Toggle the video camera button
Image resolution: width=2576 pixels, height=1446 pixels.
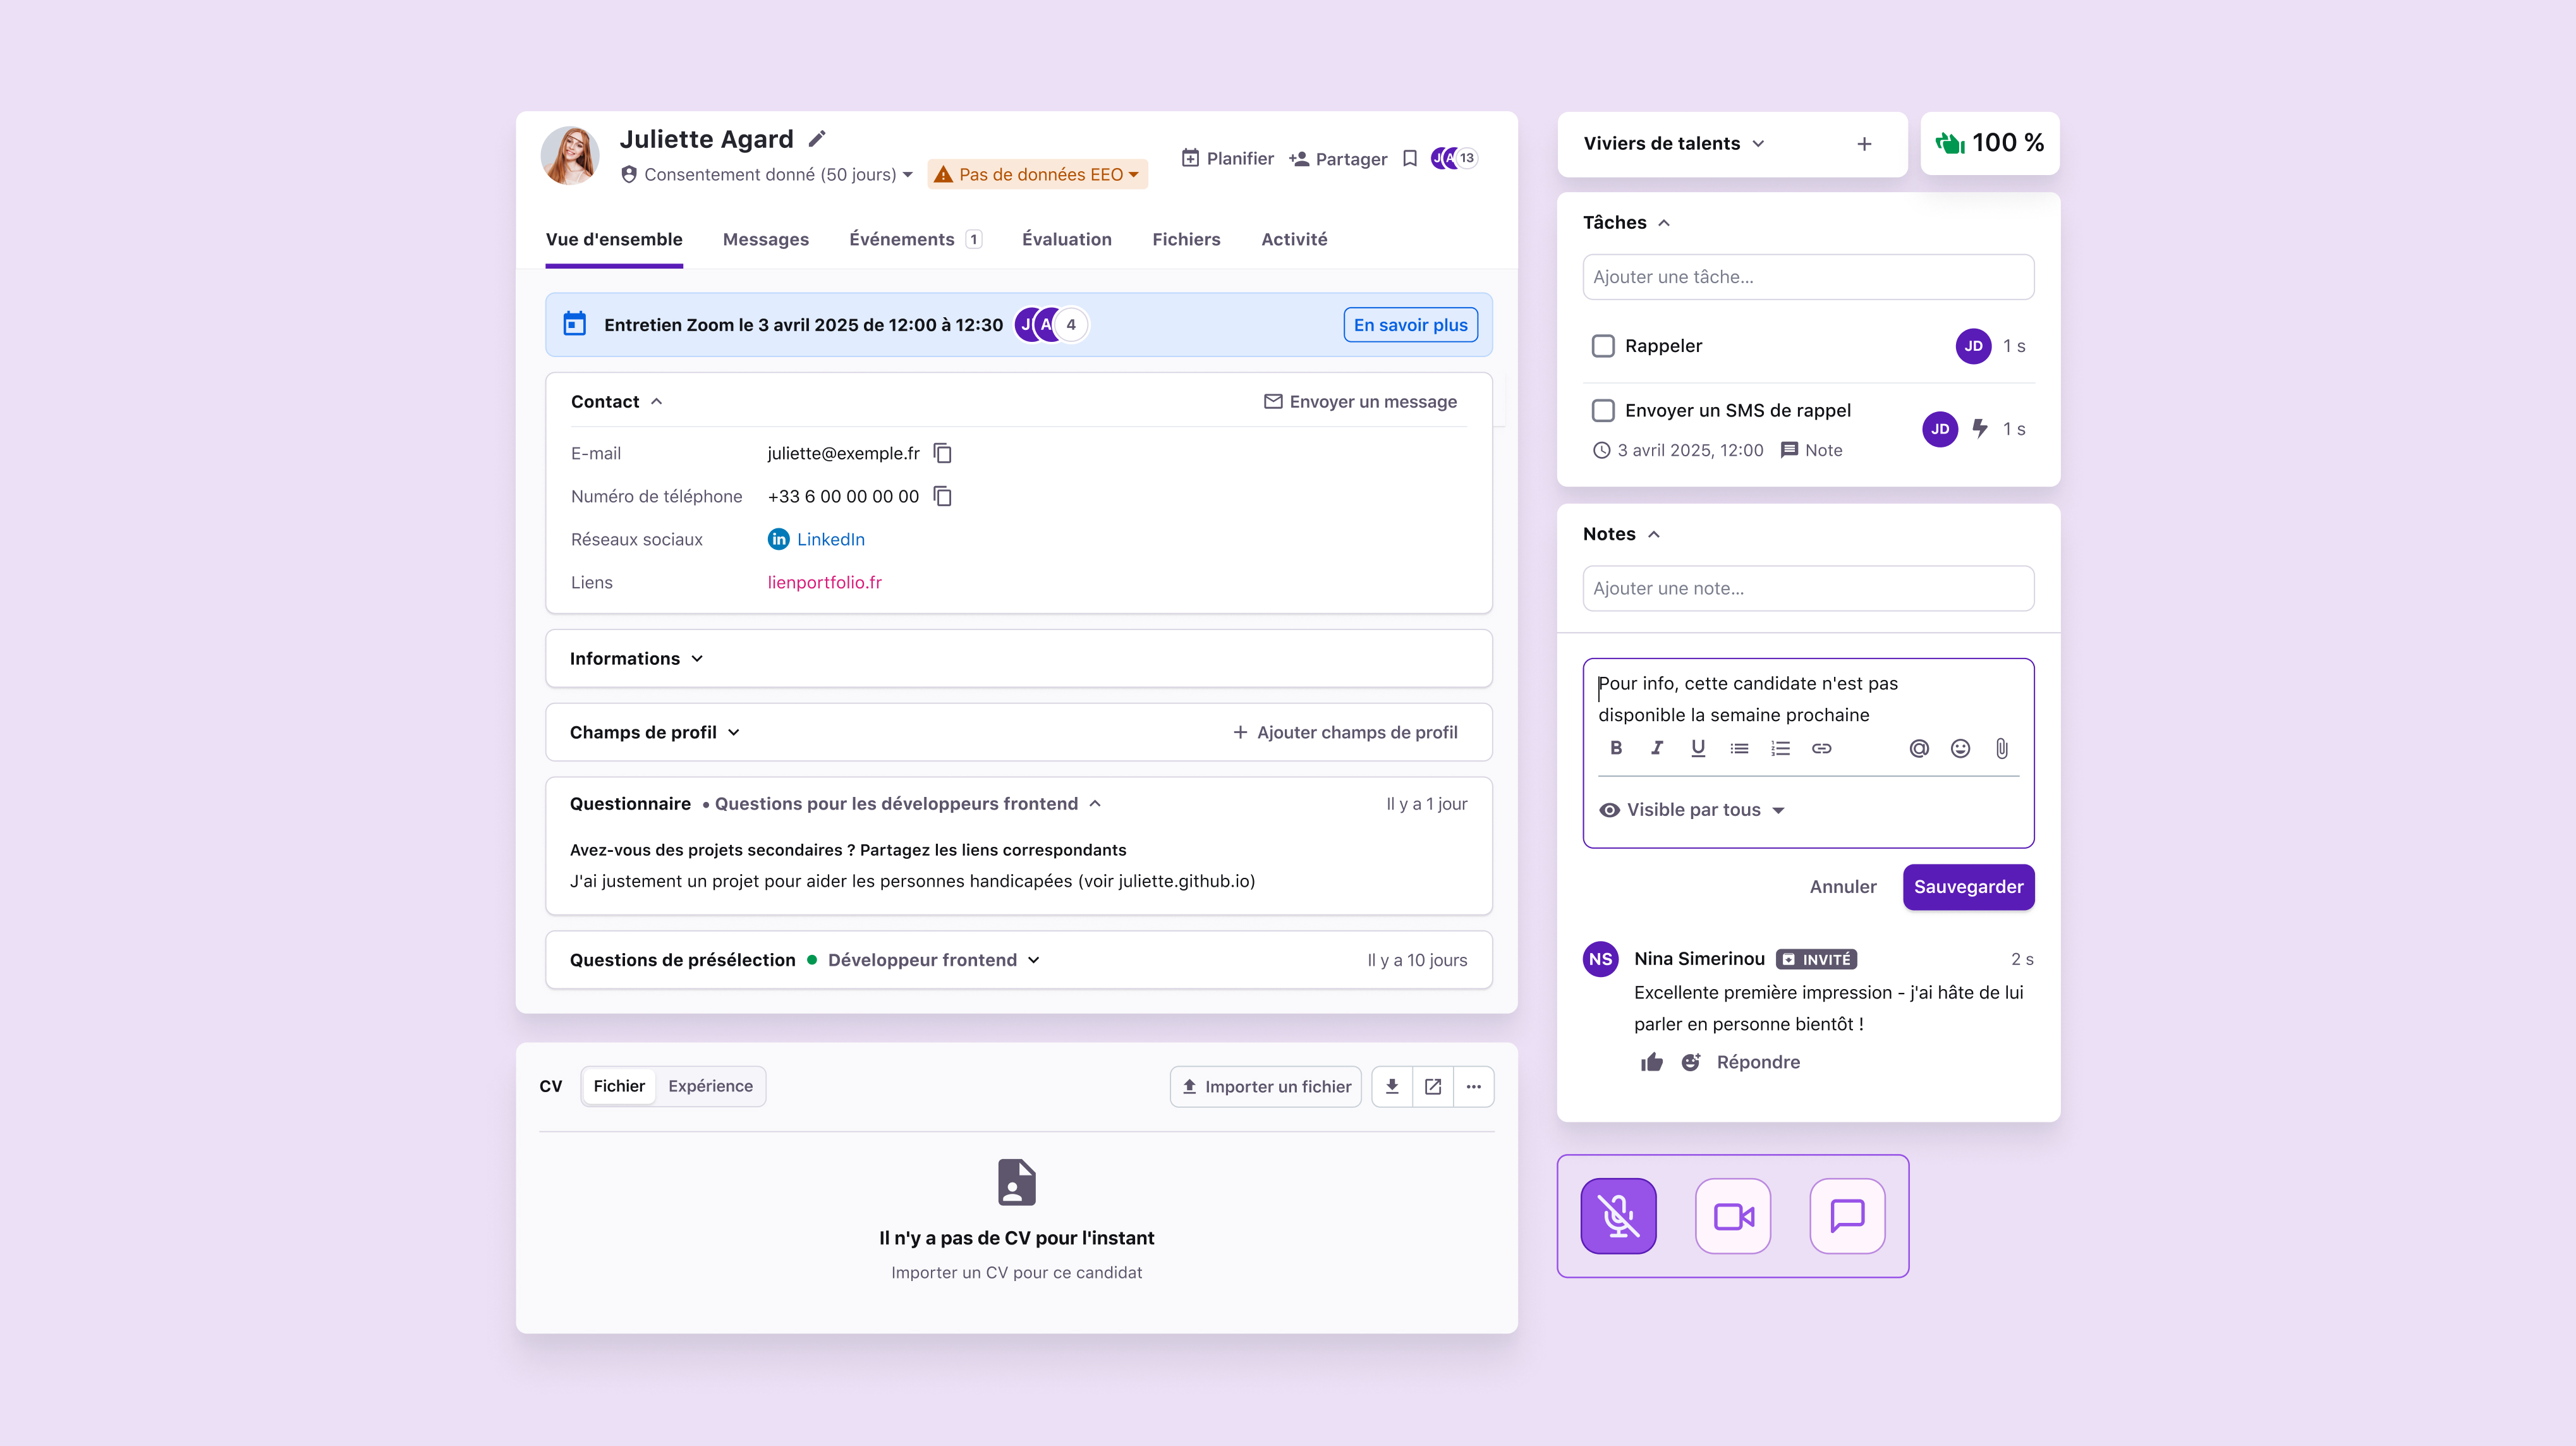click(1733, 1216)
